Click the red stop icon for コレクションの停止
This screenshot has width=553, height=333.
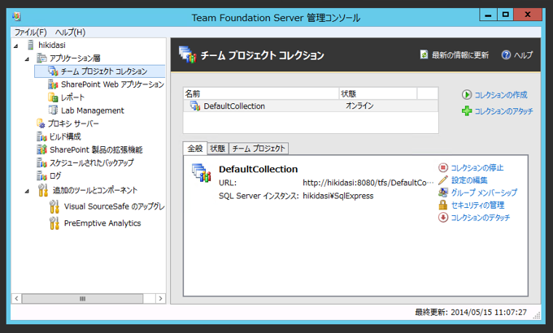click(x=443, y=168)
